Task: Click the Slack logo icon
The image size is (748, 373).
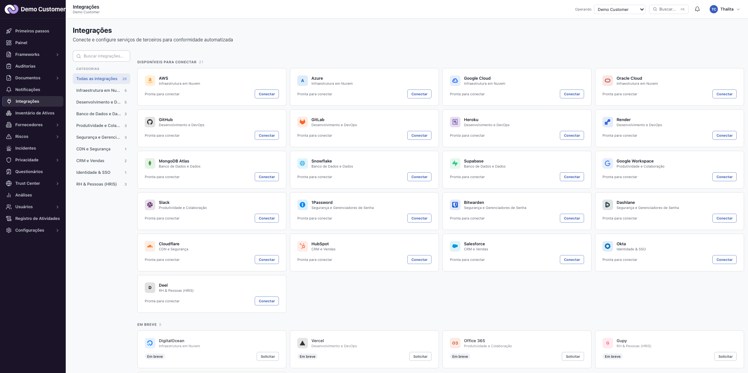Action: click(150, 205)
